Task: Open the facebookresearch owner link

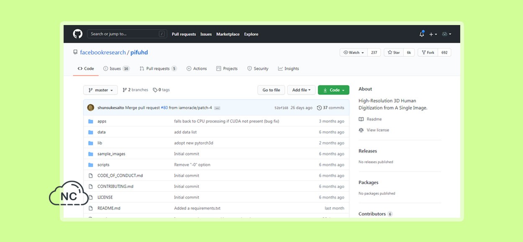Action: 103,53
